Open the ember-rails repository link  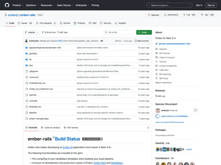coord(28,15)
